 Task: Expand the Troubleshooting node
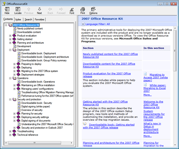[10, 131]
